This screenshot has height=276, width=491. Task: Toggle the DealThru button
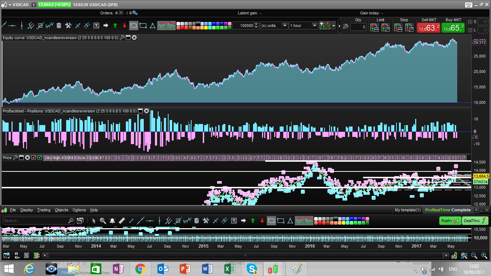point(475,221)
